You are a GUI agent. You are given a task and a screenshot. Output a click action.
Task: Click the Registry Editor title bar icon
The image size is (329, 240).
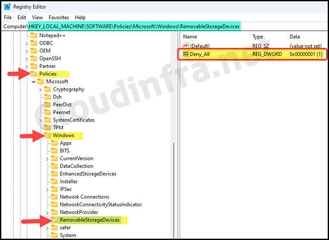point(7,7)
